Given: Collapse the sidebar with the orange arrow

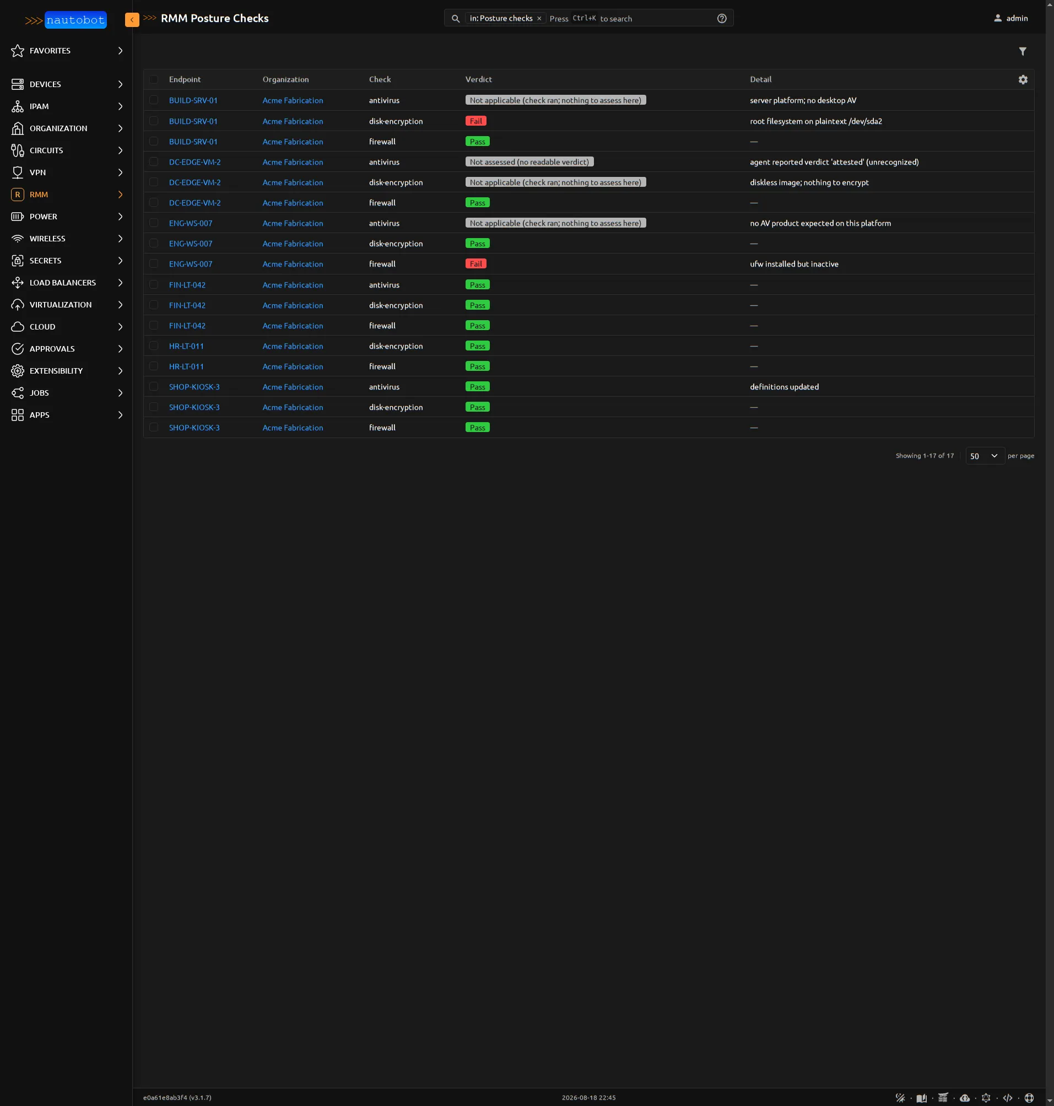Looking at the screenshot, I should [132, 20].
